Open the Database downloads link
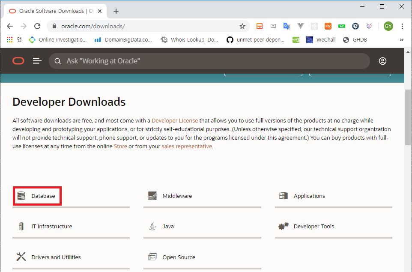Screen dimensions: 412x272 [43, 196]
